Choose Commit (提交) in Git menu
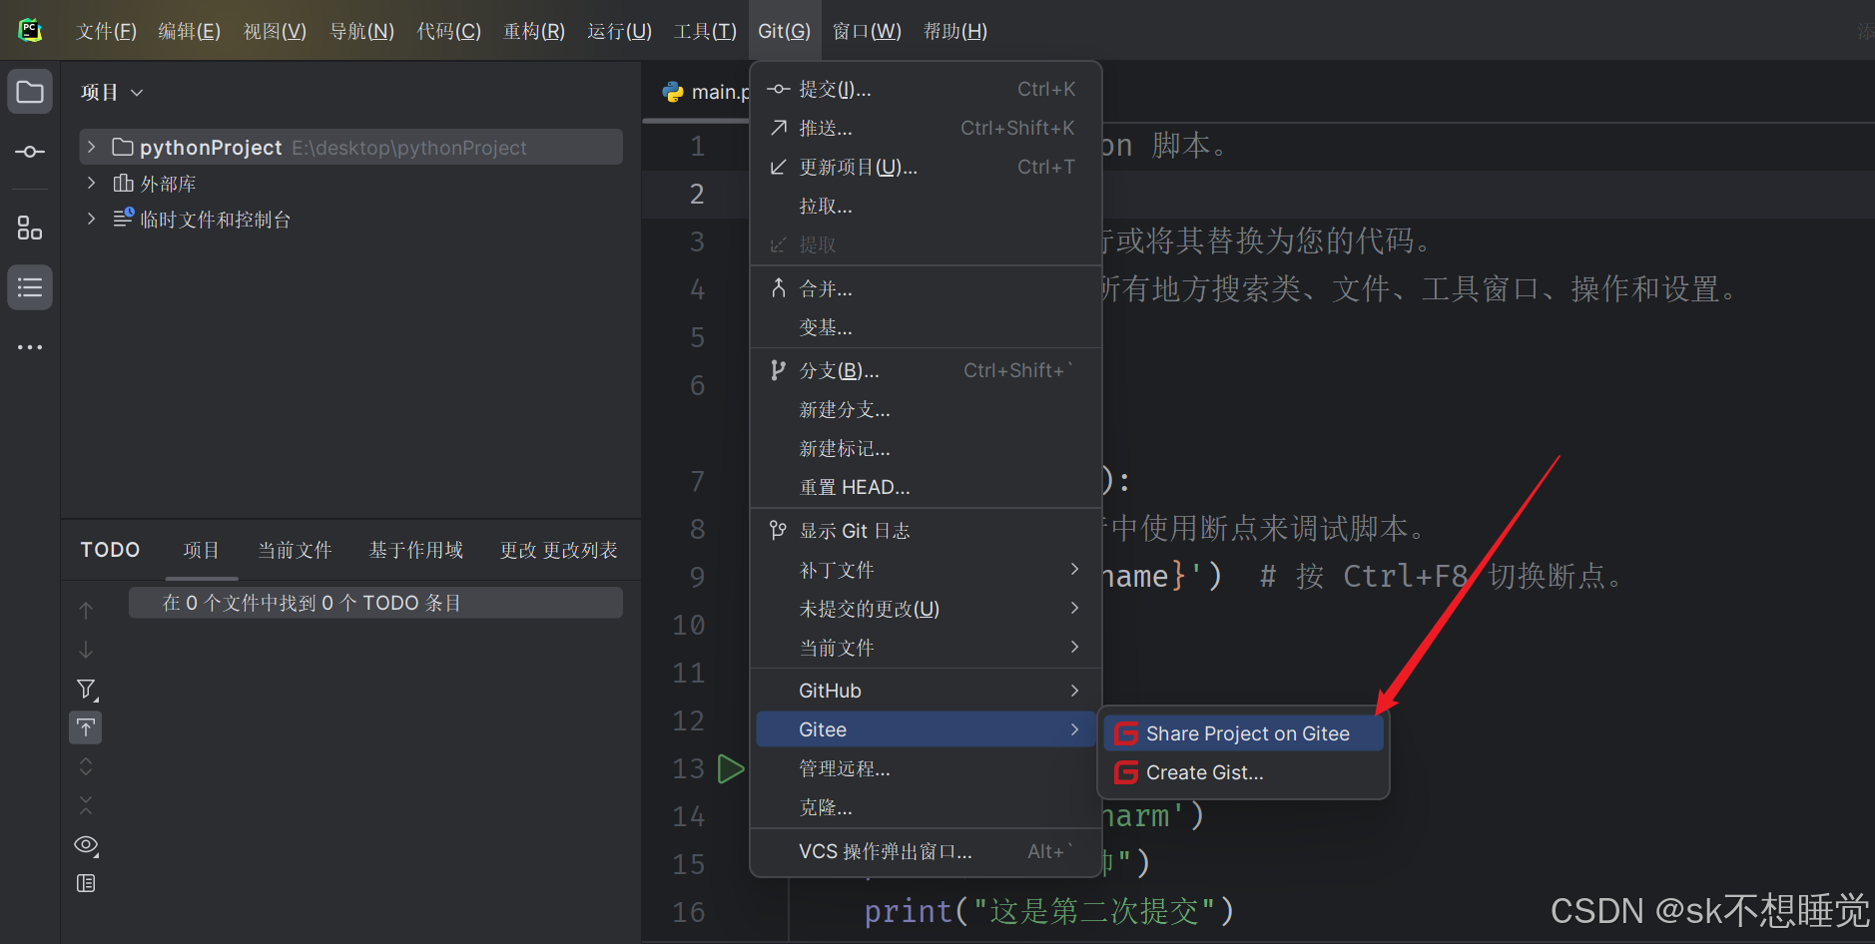Screen dimensions: 1875x944 926,89
